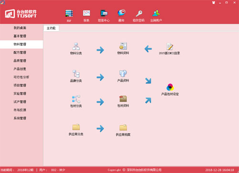Maximize the application window
Viewport: 239px width, 173px height.
pyautogui.click(x=227, y=2)
